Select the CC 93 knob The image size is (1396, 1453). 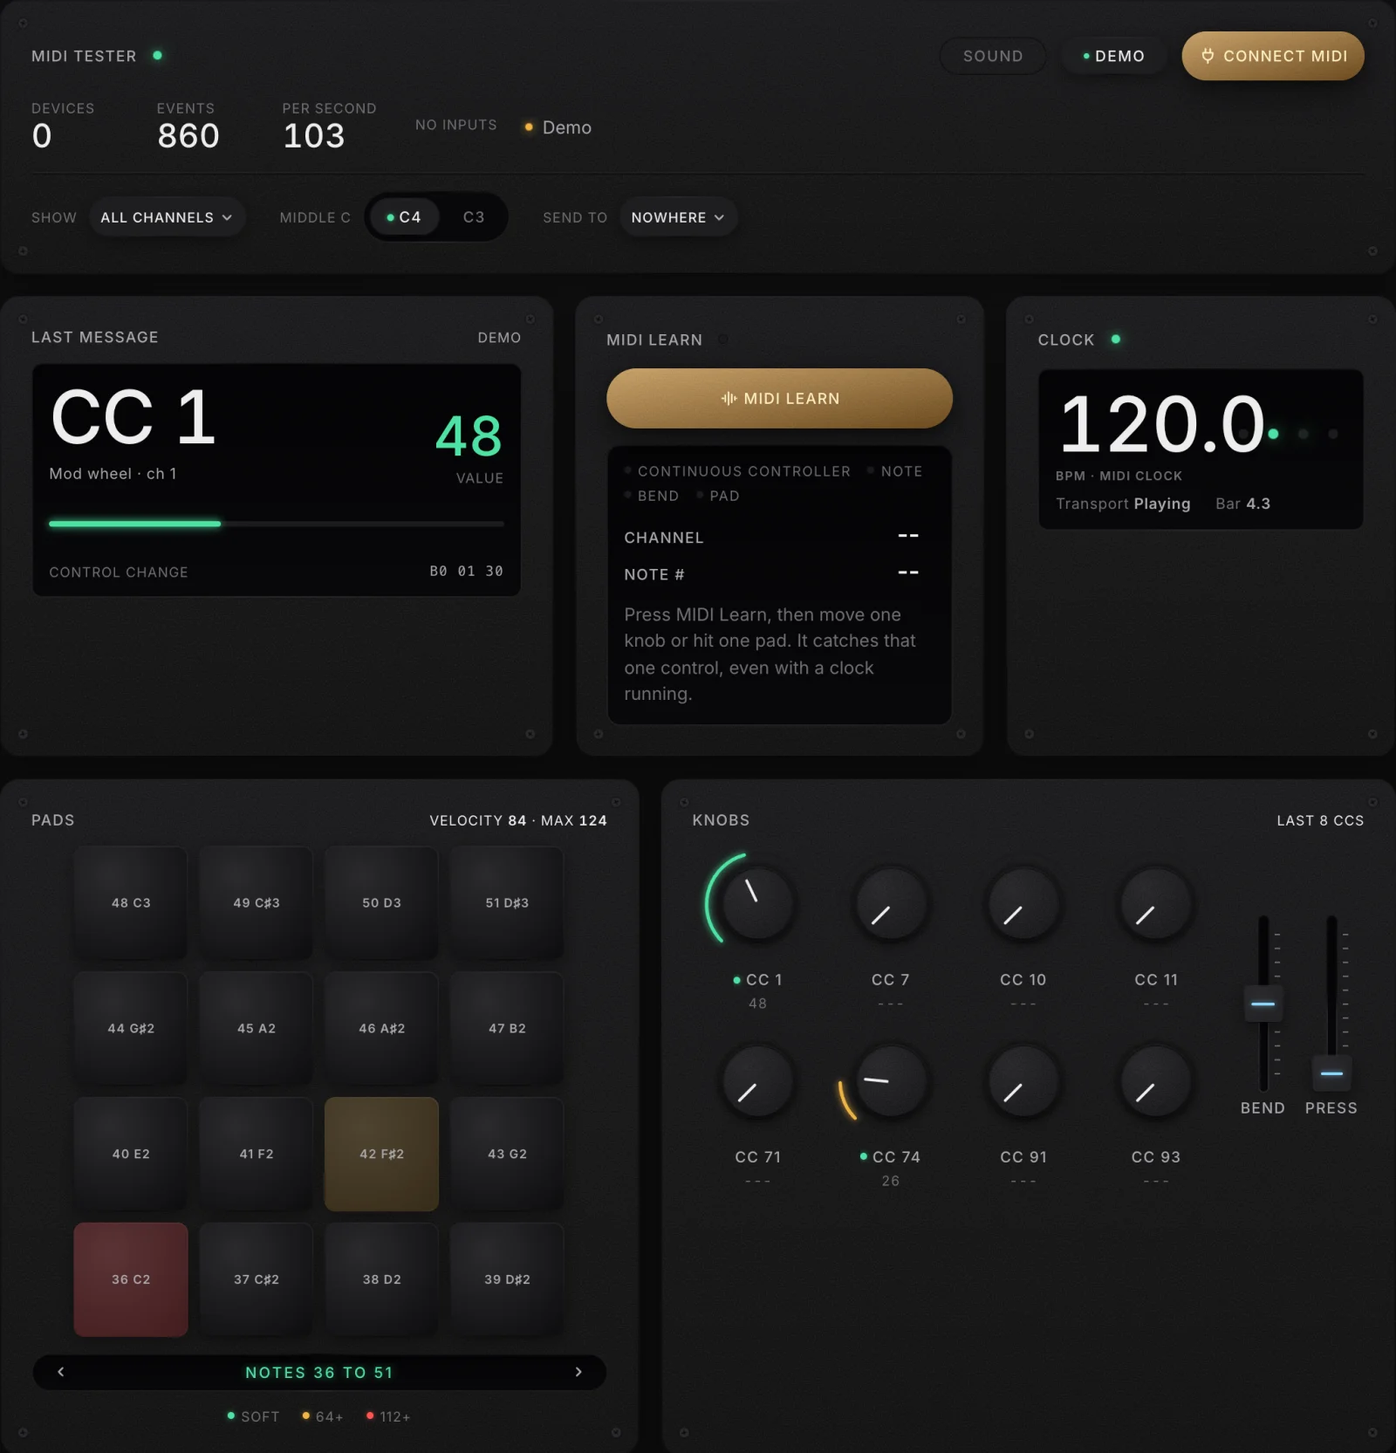[x=1156, y=1080]
